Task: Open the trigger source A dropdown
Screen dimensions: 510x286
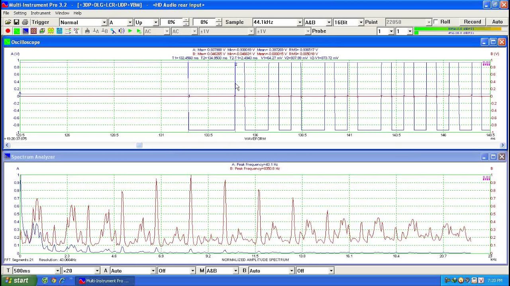Action: [129, 22]
